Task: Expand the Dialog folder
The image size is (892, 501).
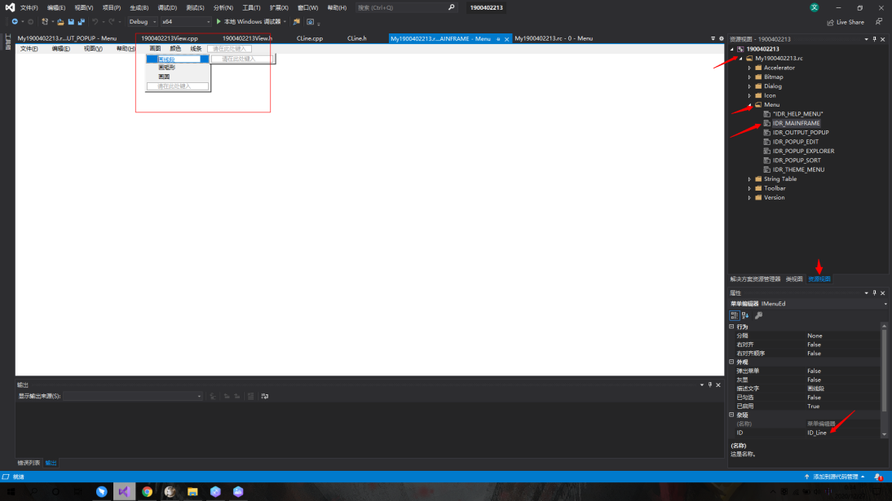Action: (749, 86)
